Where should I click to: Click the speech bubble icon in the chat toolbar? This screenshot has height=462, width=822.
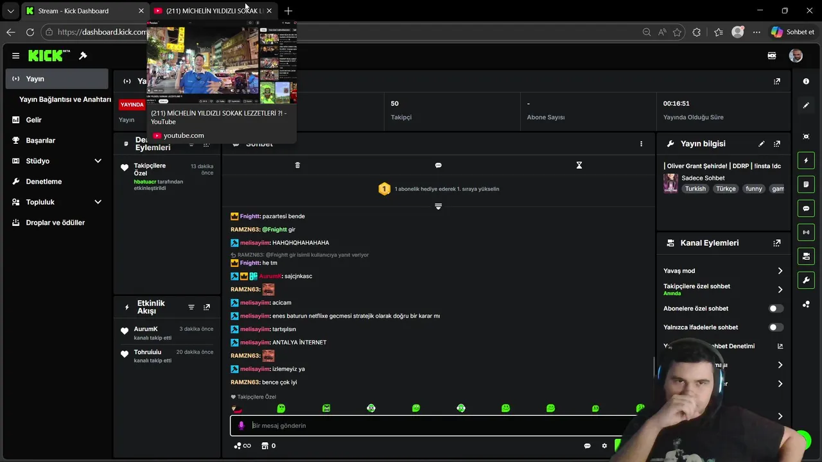(438, 165)
